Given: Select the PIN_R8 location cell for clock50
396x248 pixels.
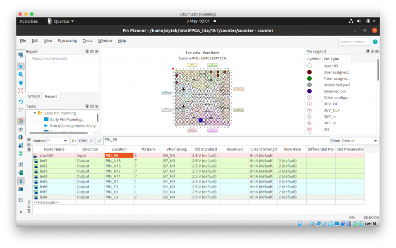Looking at the screenshot, I should pos(119,155).
